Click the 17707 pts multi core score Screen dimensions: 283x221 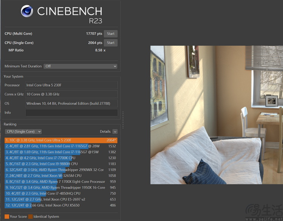tap(94, 34)
